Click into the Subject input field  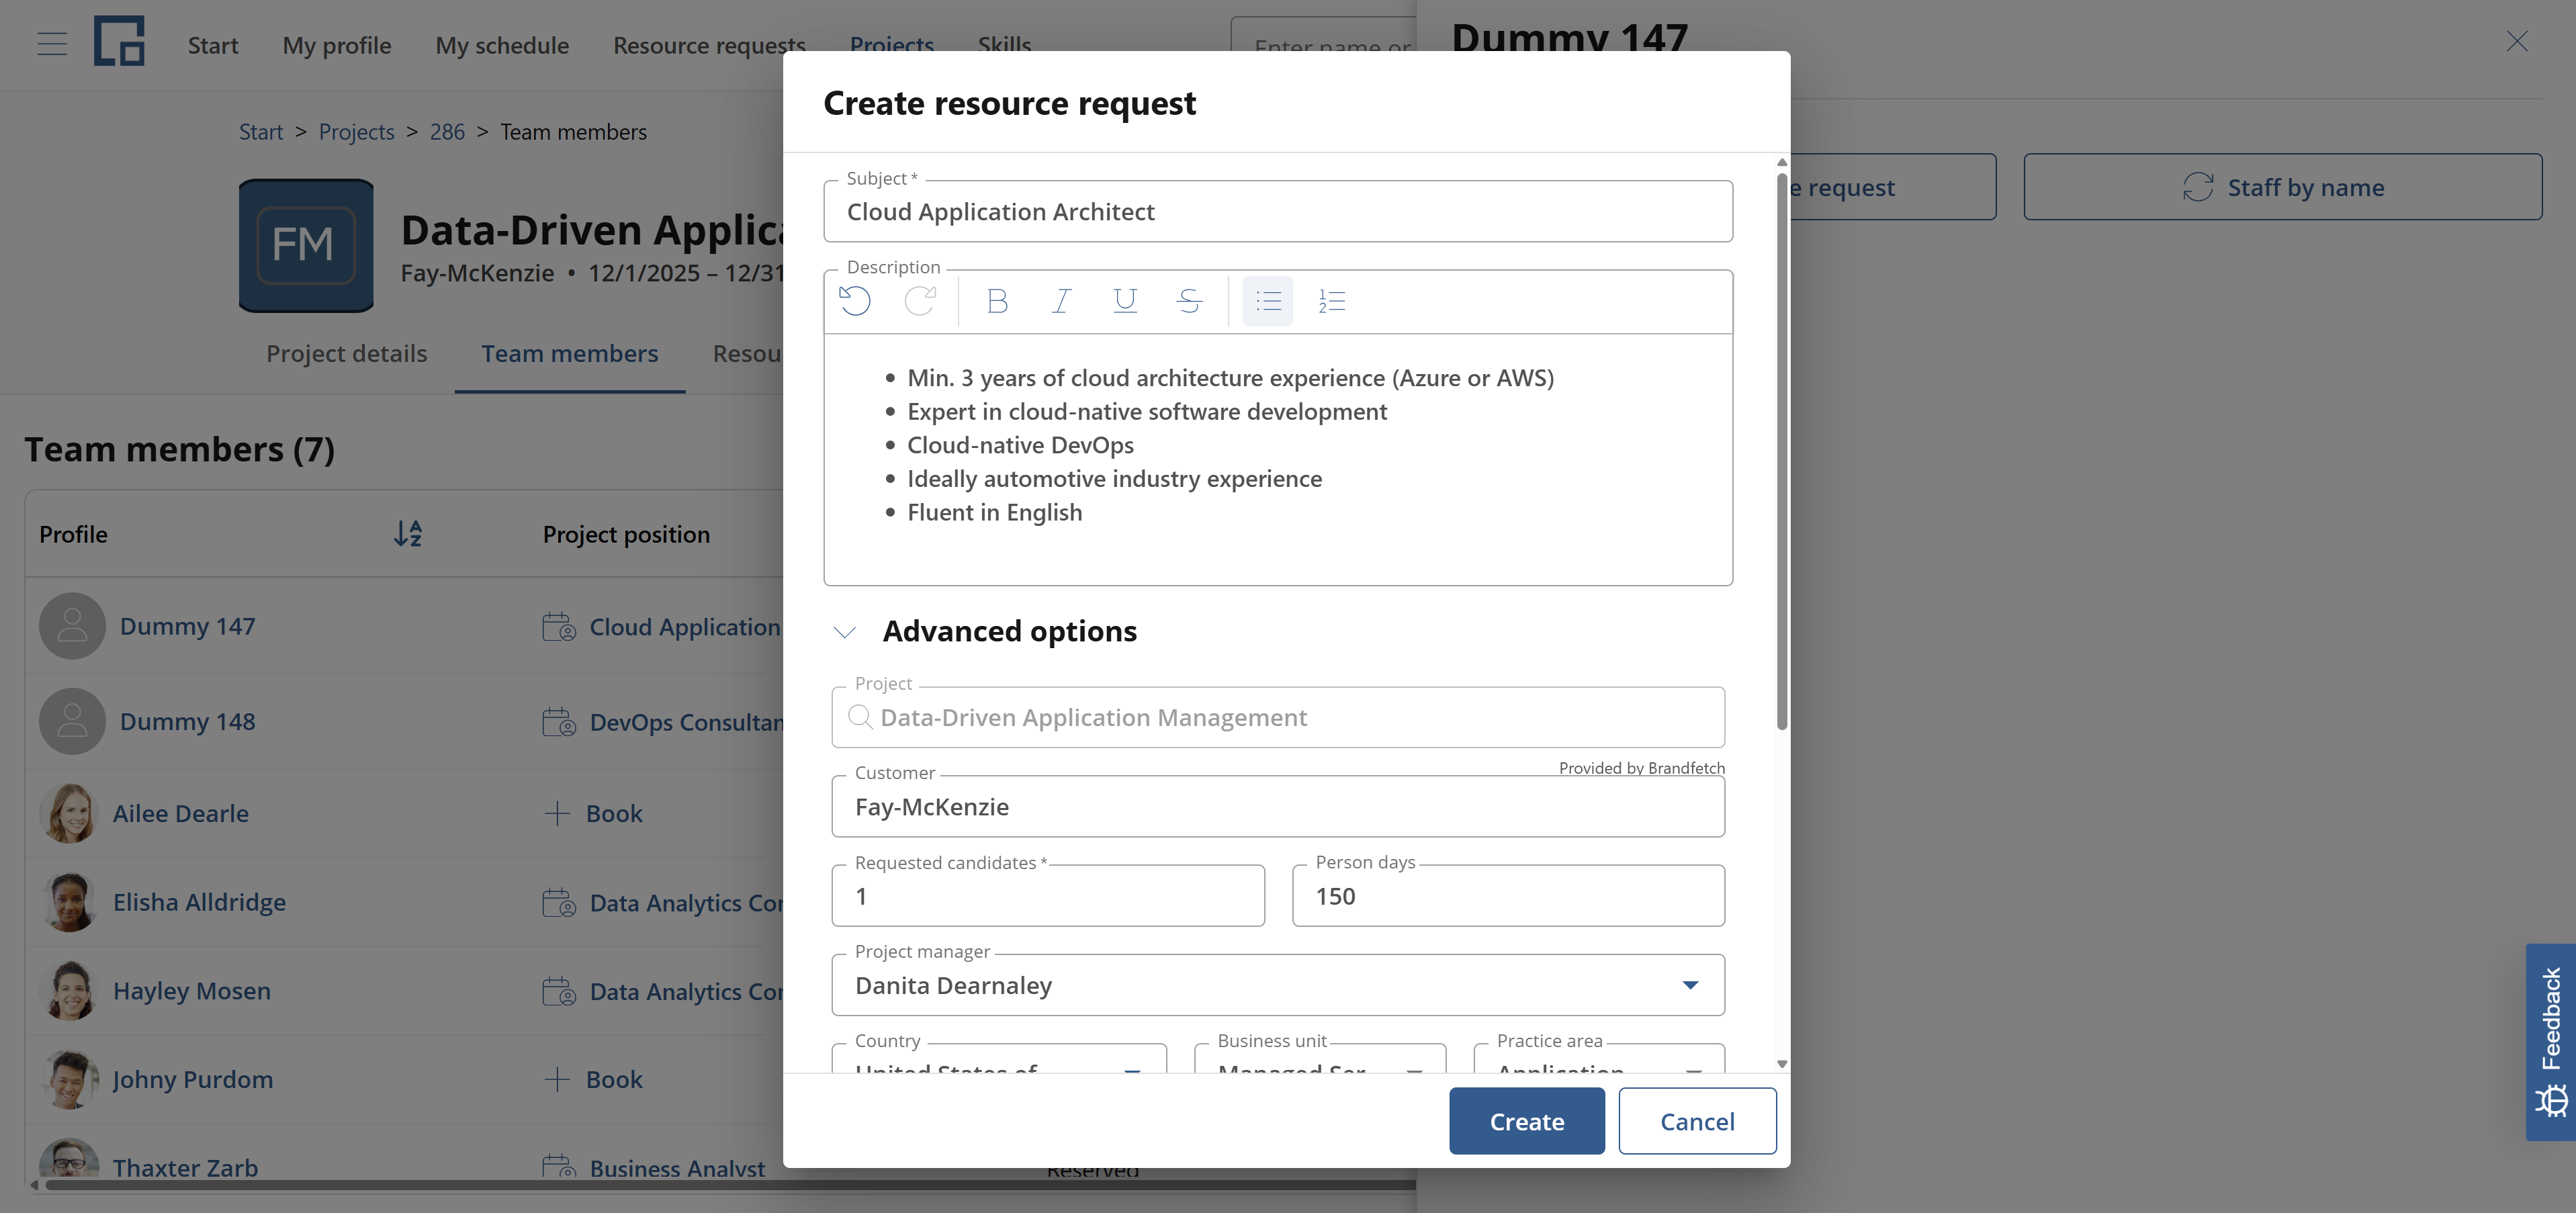[1278, 211]
